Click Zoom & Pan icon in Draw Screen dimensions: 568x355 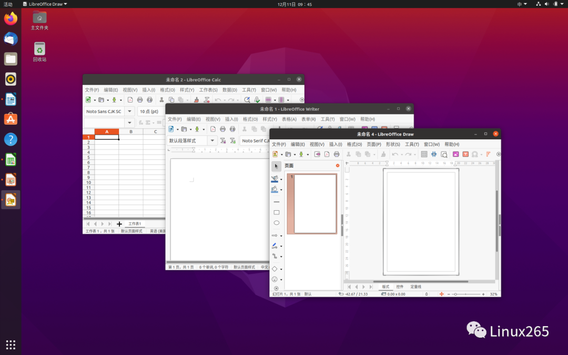(444, 154)
